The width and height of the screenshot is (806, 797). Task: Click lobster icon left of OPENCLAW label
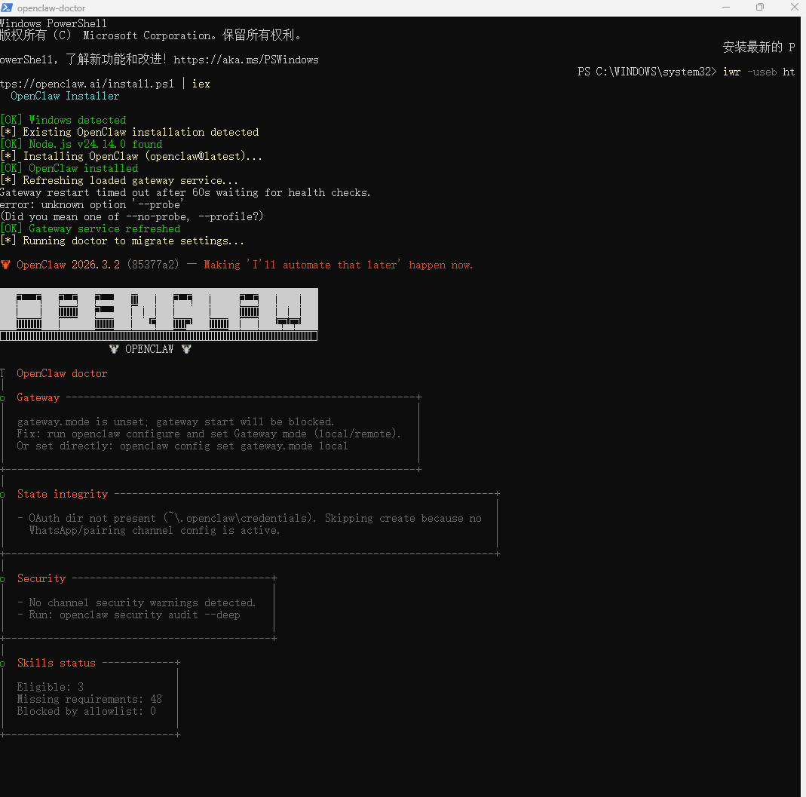[114, 349]
